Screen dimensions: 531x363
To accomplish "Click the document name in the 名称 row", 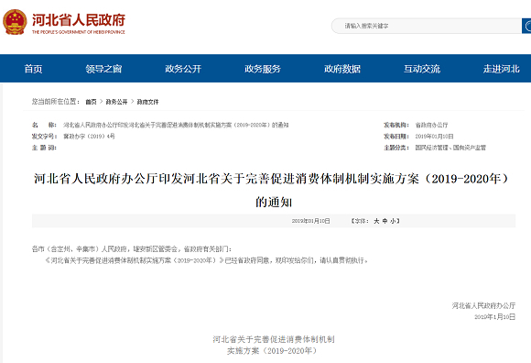I will [x=176, y=125].
